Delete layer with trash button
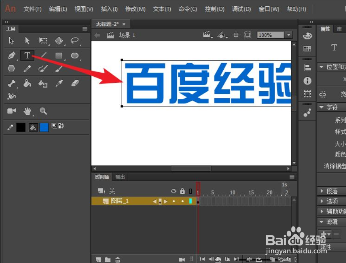346x263 pixels. [x=117, y=260]
